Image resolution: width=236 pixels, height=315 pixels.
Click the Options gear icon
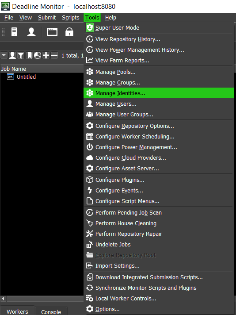pyautogui.click(x=90, y=309)
